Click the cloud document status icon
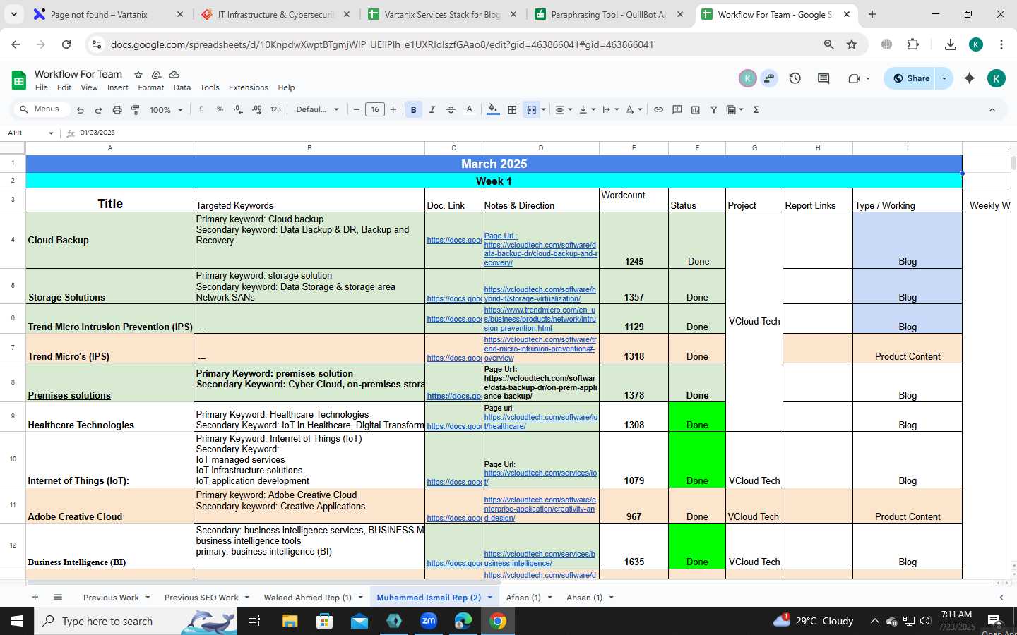This screenshot has width=1017, height=635. [x=174, y=74]
